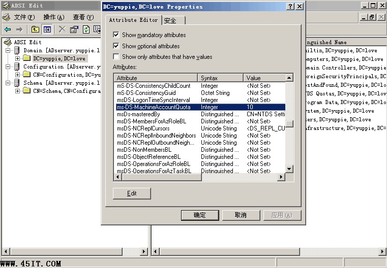Click the Distinguished Name column header

(x=346, y=42)
